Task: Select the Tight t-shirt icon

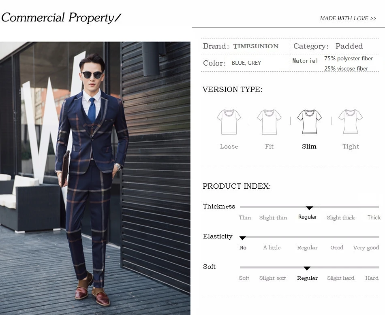Action: pos(351,121)
